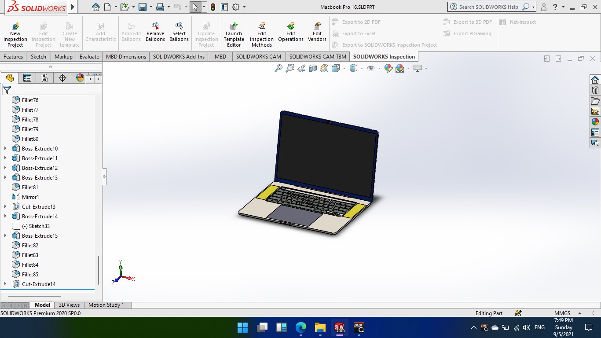
Task: Open PropertyManager tab
Action: point(27,78)
